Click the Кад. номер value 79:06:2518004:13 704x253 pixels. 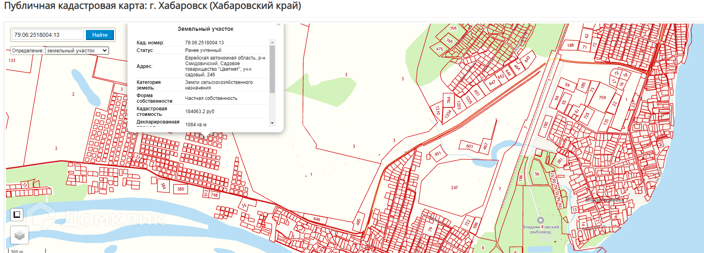click(204, 43)
